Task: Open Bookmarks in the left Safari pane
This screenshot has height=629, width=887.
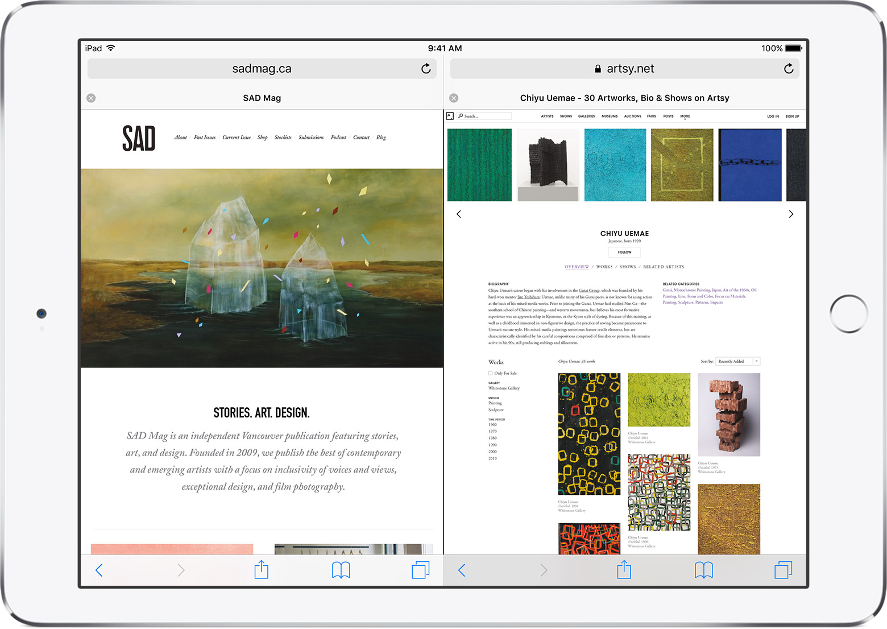Action: click(341, 569)
